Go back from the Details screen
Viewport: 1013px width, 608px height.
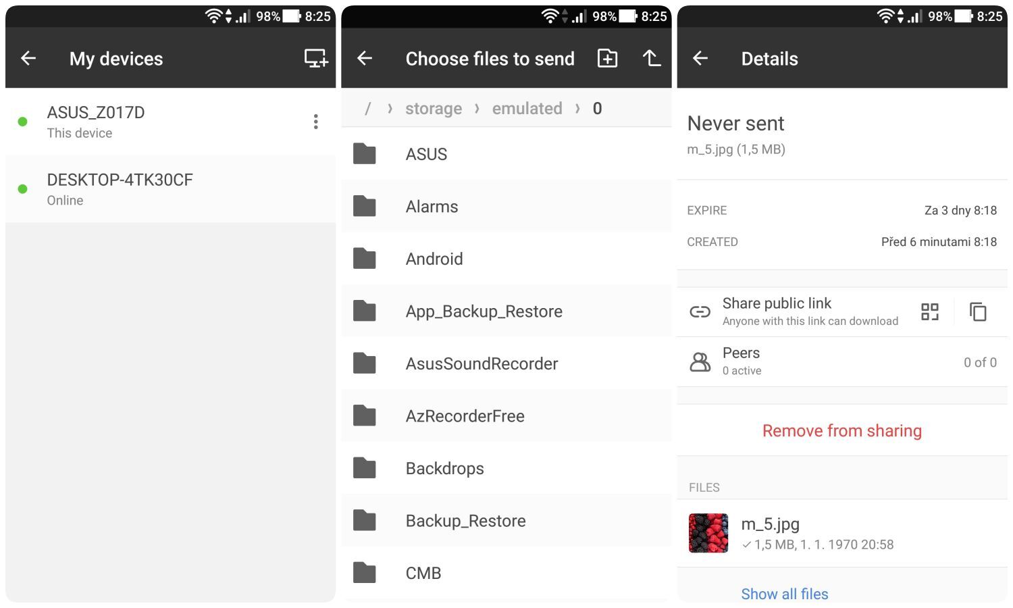[x=700, y=59]
